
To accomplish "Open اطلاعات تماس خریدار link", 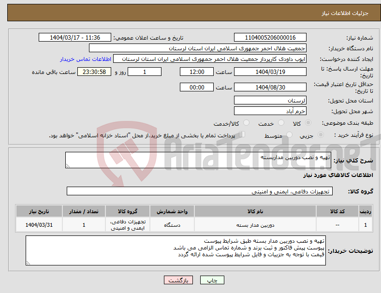I will (x=86, y=59).
